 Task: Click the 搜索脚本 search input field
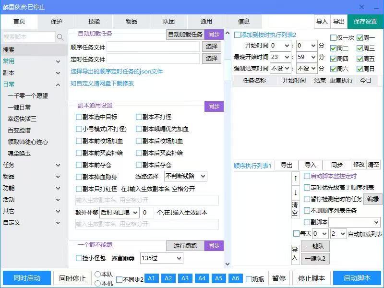point(29,37)
